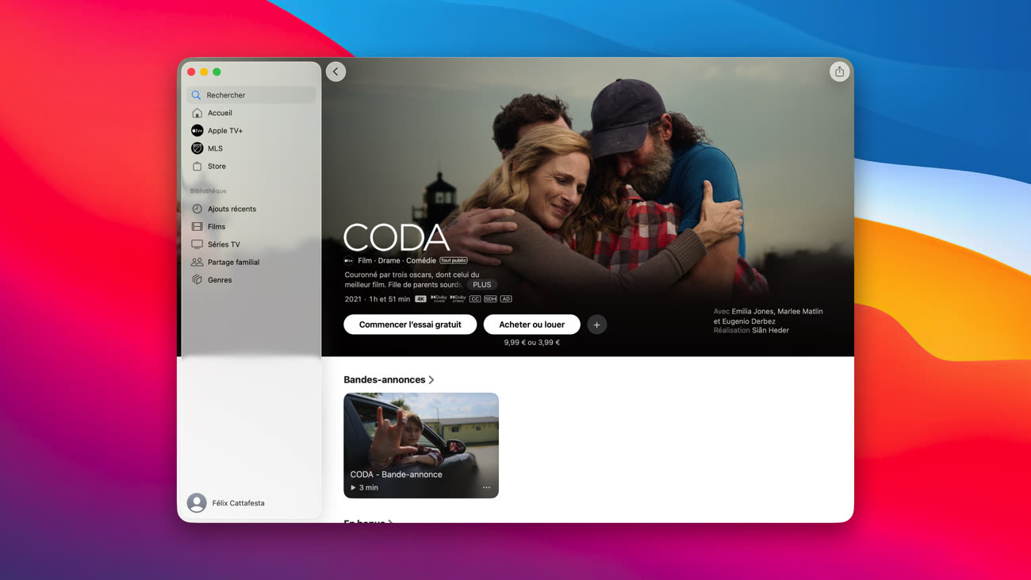Expand description with PLUS button
Viewport: 1031px width, 580px height.
click(482, 285)
